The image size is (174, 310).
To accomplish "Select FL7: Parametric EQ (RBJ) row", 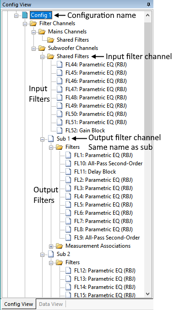I will (x=103, y=221).
